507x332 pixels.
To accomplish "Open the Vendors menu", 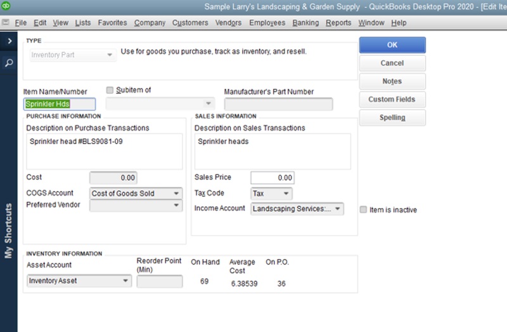I will (x=228, y=23).
